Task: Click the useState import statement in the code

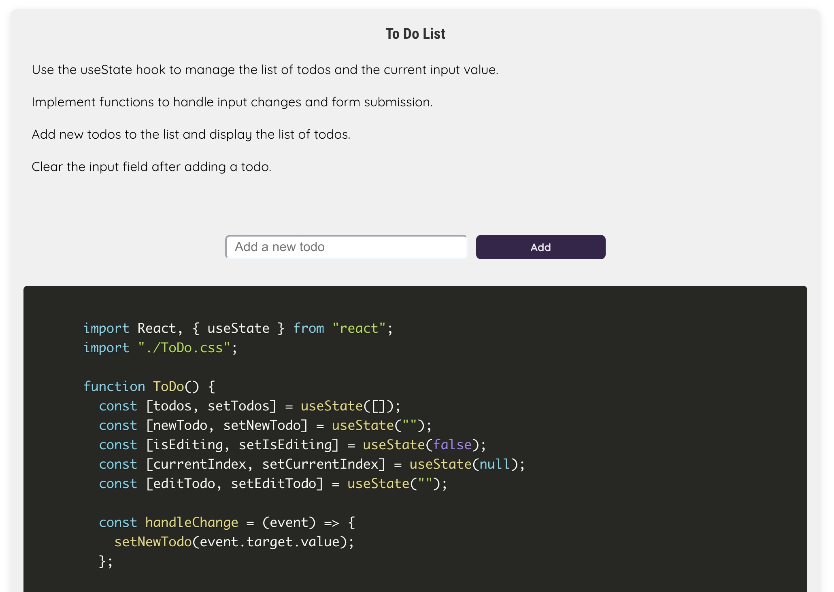Action: (238, 328)
